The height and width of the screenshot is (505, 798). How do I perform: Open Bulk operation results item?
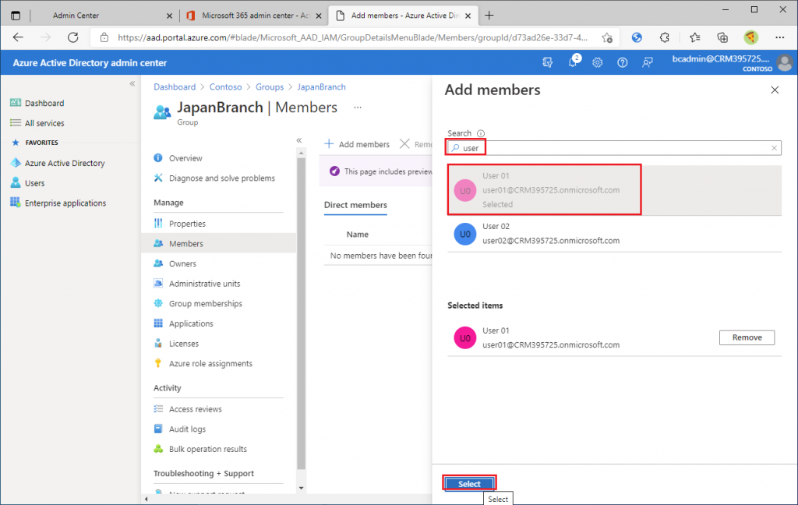[207, 449]
